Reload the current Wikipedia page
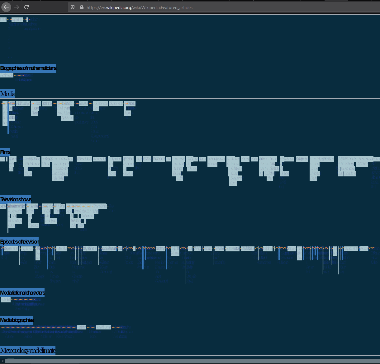This screenshot has height=364, width=380. (27, 7)
